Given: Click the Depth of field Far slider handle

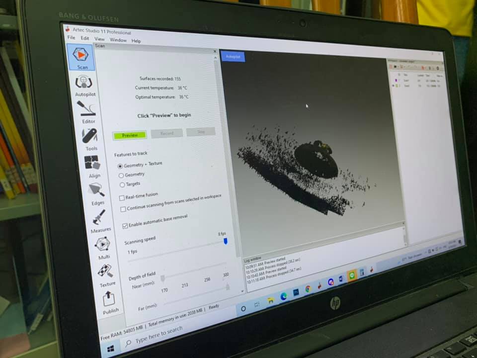Looking at the screenshot, I should [x=228, y=287].
